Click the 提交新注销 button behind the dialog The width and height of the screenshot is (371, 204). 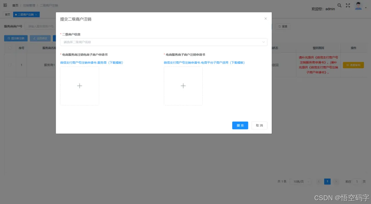pos(15,38)
